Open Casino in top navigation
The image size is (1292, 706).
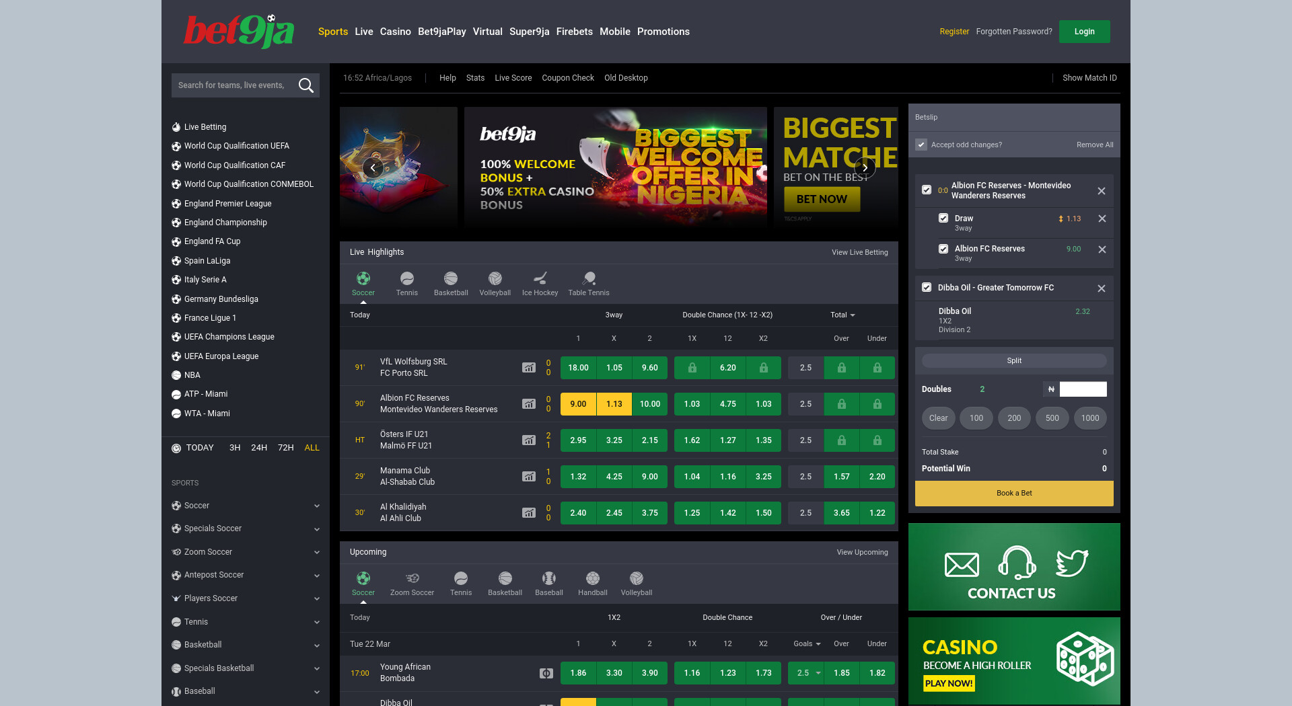(x=395, y=32)
